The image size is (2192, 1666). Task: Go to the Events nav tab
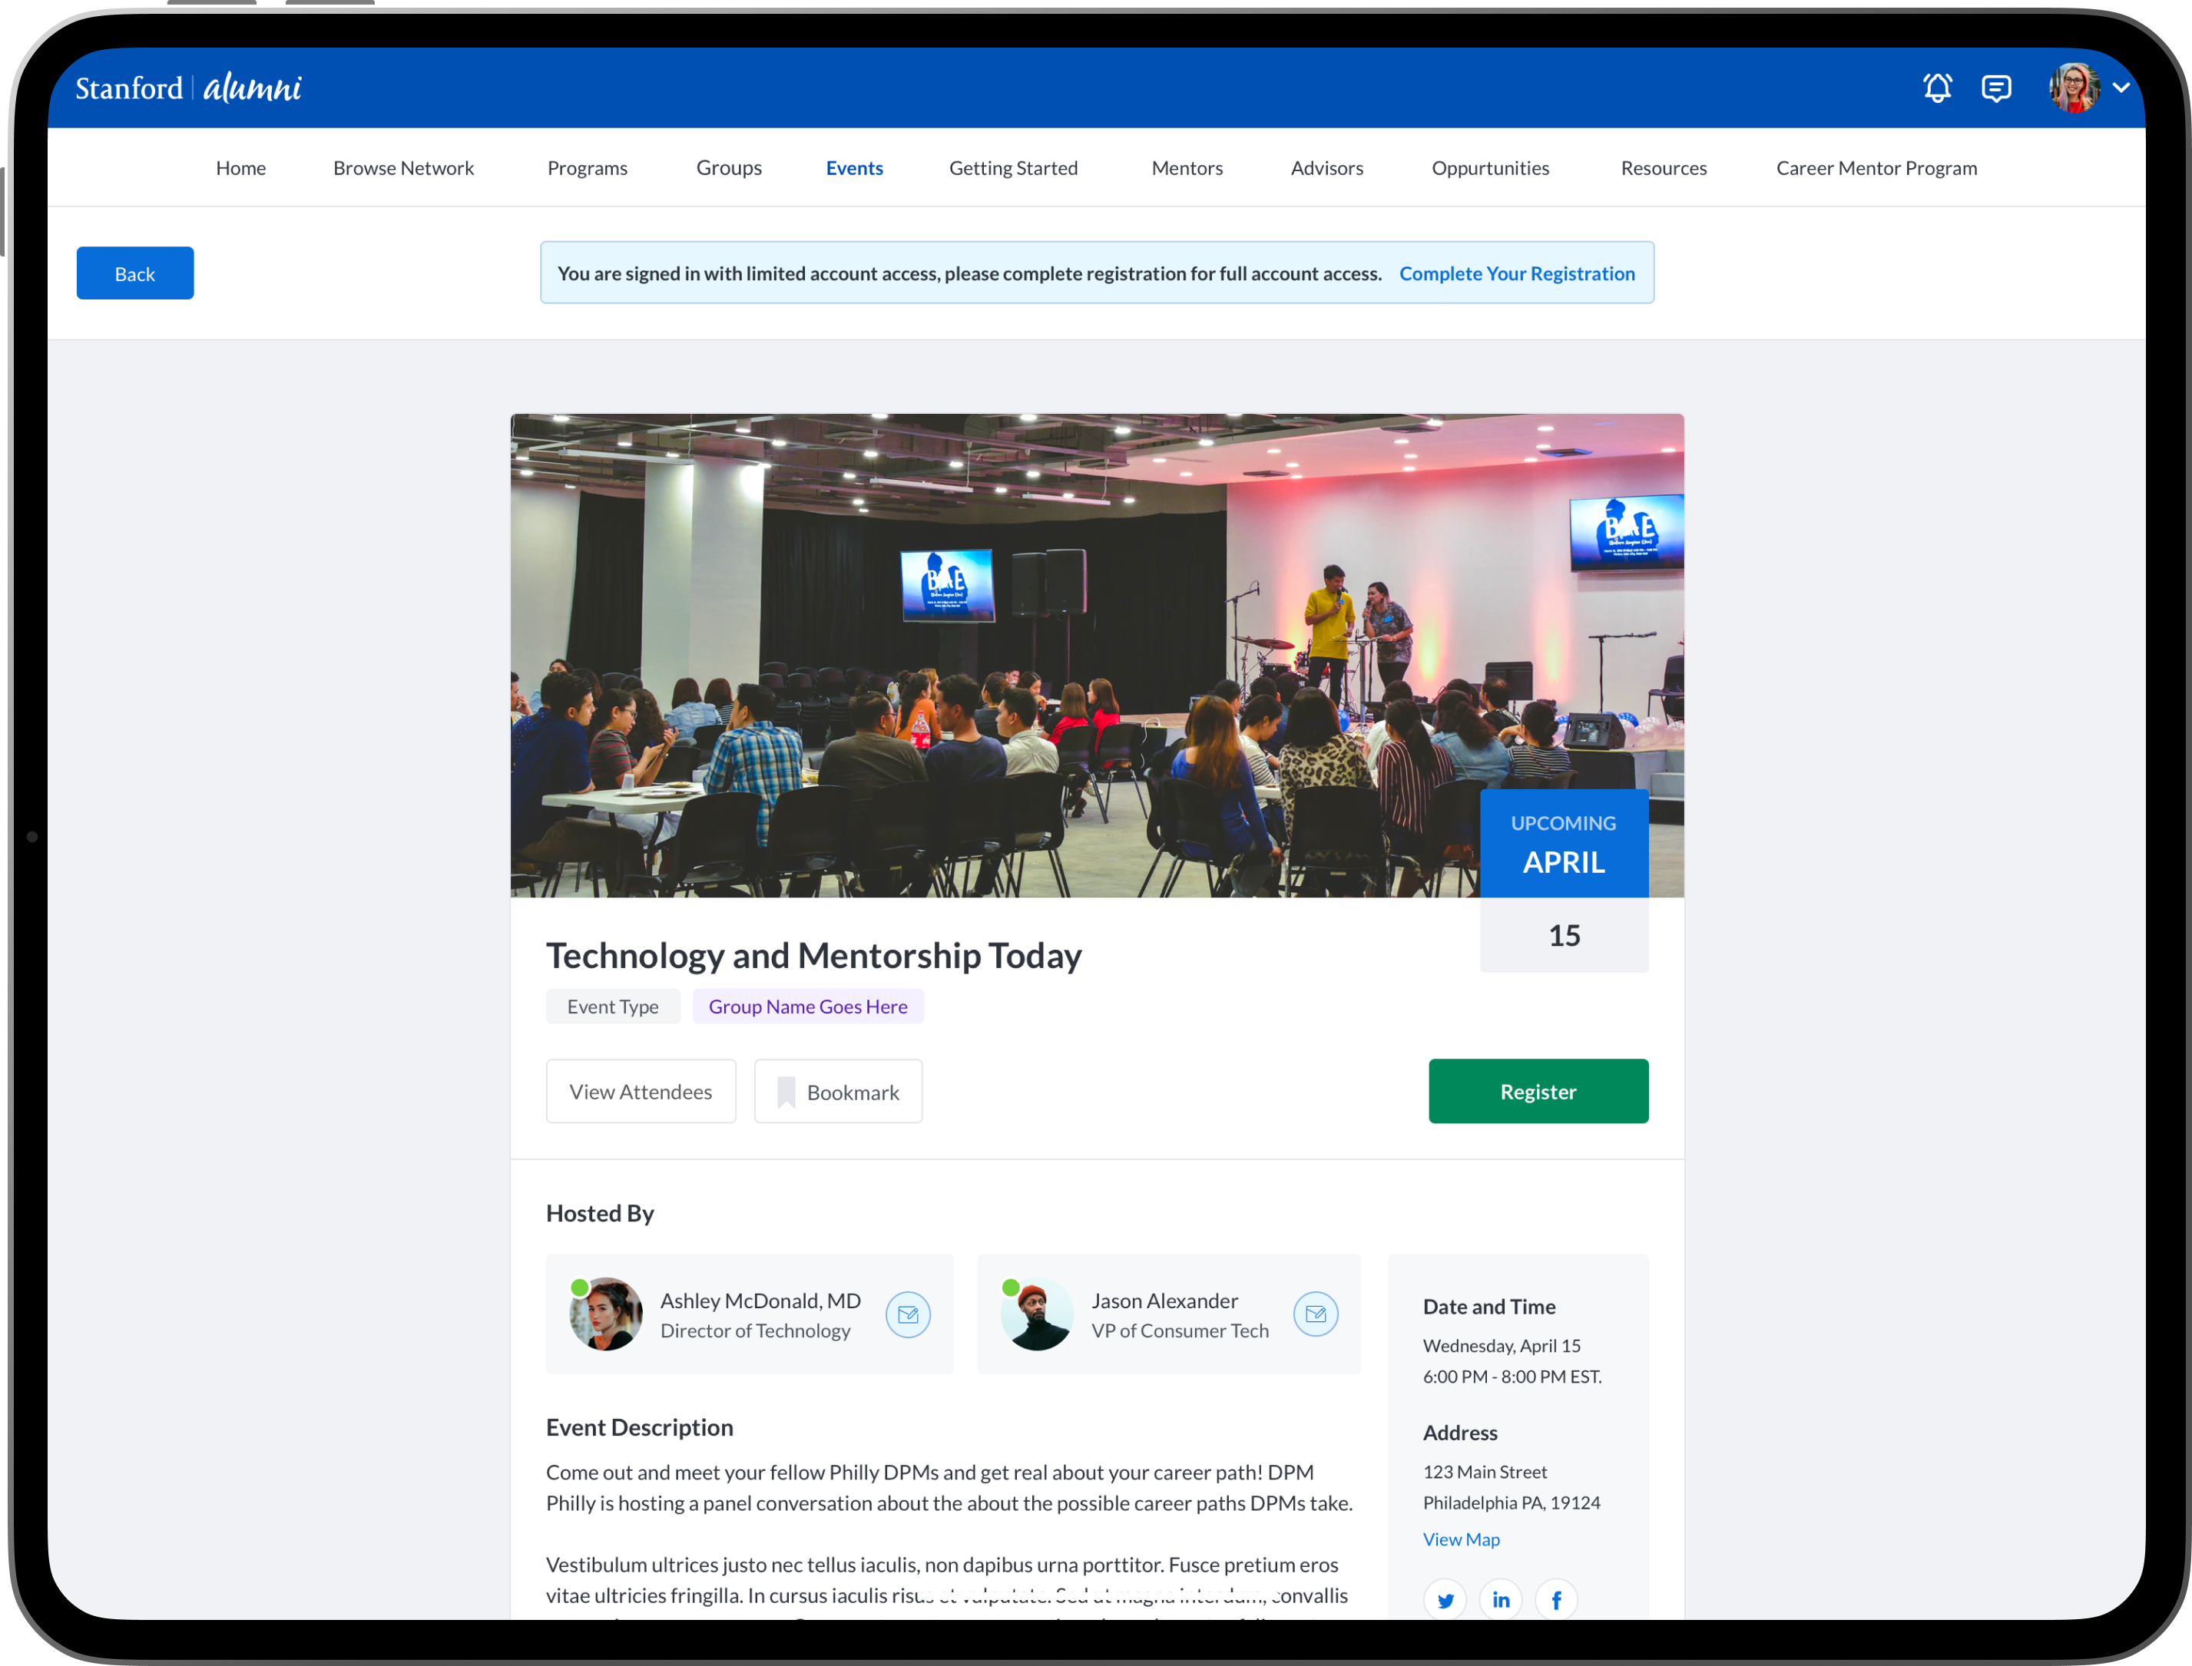point(854,167)
